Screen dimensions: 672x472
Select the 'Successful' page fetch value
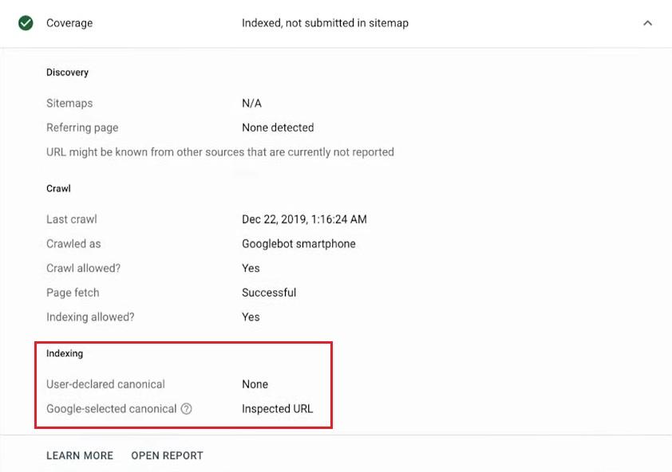[269, 293]
